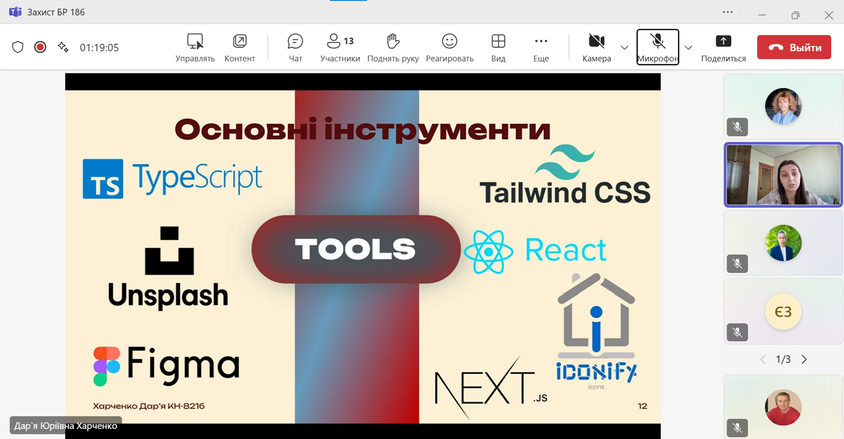Select the ЄЗ participant avatar tile

tap(783, 312)
